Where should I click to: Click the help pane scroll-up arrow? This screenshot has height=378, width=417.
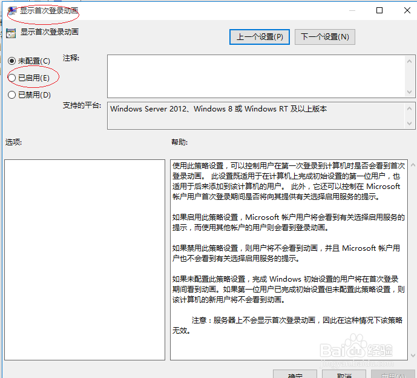click(413, 165)
